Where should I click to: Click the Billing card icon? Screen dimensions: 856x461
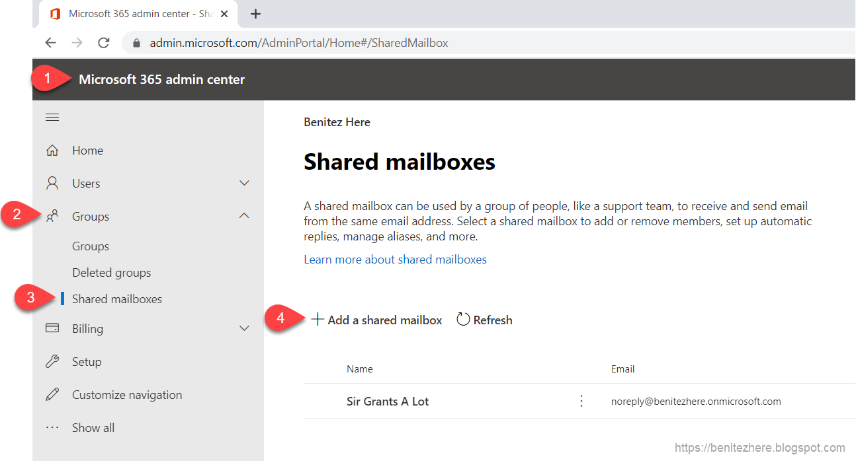point(52,328)
